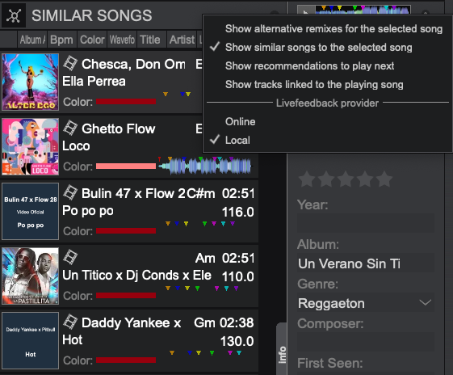The width and height of the screenshot is (453, 375).
Task: Click the film icon beside Bulin 47 x Flow
Action: (x=70, y=192)
